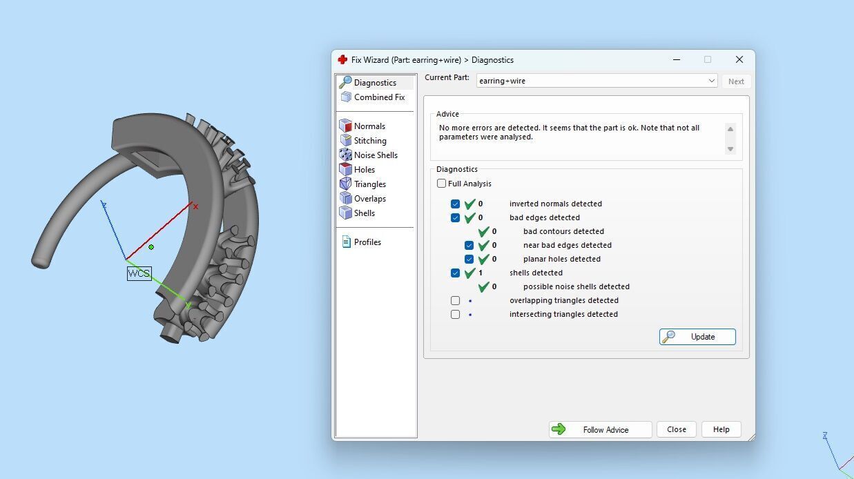854x479 pixels.
Task: Click the Combined Fix cube icon
Action: click(346, 97)
